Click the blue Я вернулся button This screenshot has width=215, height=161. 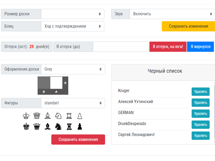[x=200, y=47]
